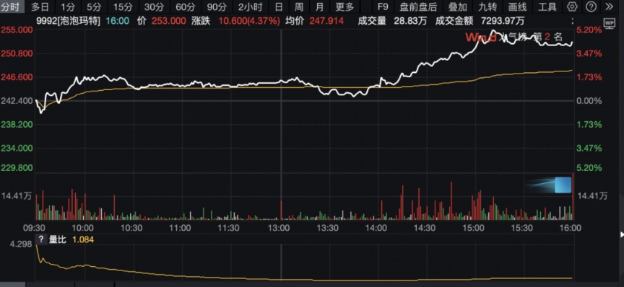Open the settings gear icon
The width and height of the screenshot is (624, 287).
(x=572, y=6)
